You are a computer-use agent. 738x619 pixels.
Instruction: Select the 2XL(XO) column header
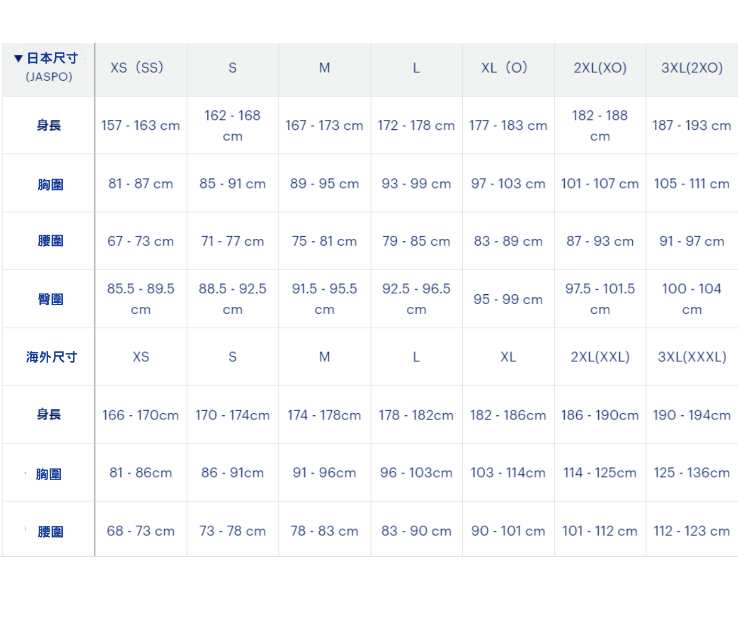click(x=600, y=68)
